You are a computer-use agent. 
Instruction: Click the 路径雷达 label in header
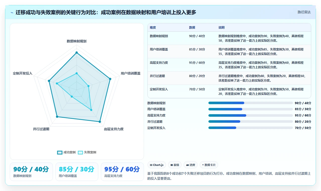pos(304,12)
